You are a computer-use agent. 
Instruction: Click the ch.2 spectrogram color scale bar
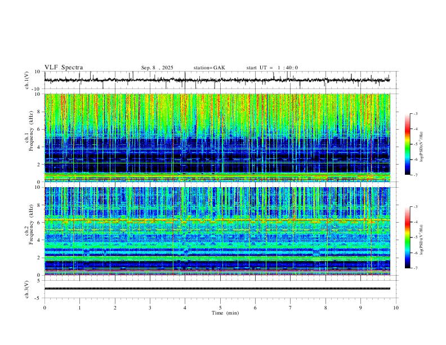[x=408, y=237]
